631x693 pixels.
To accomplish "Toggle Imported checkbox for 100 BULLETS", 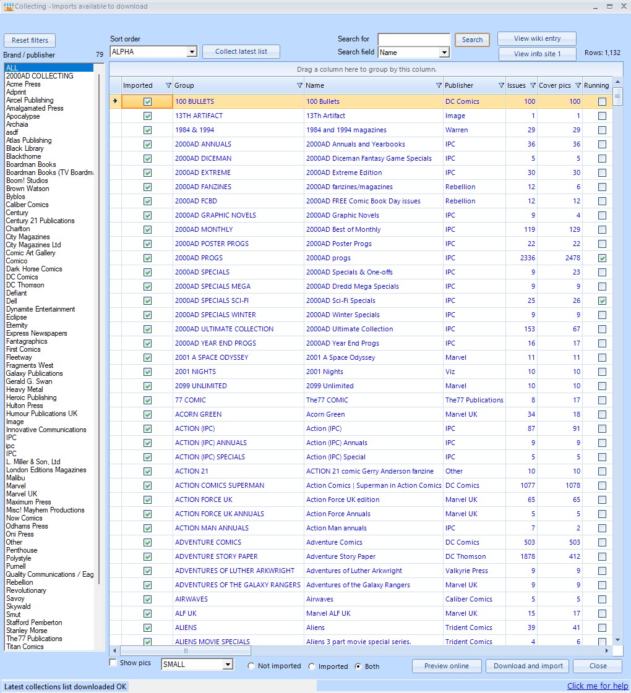I will [147, 101].
